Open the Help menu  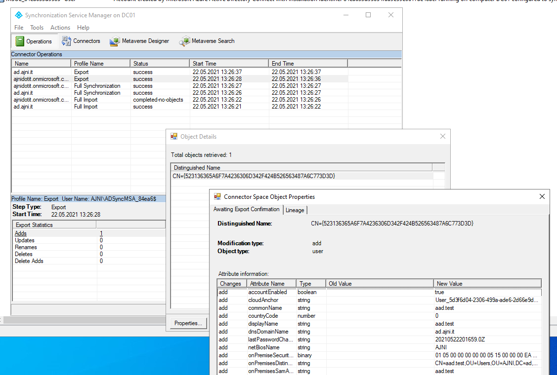(x=83, y=28)
